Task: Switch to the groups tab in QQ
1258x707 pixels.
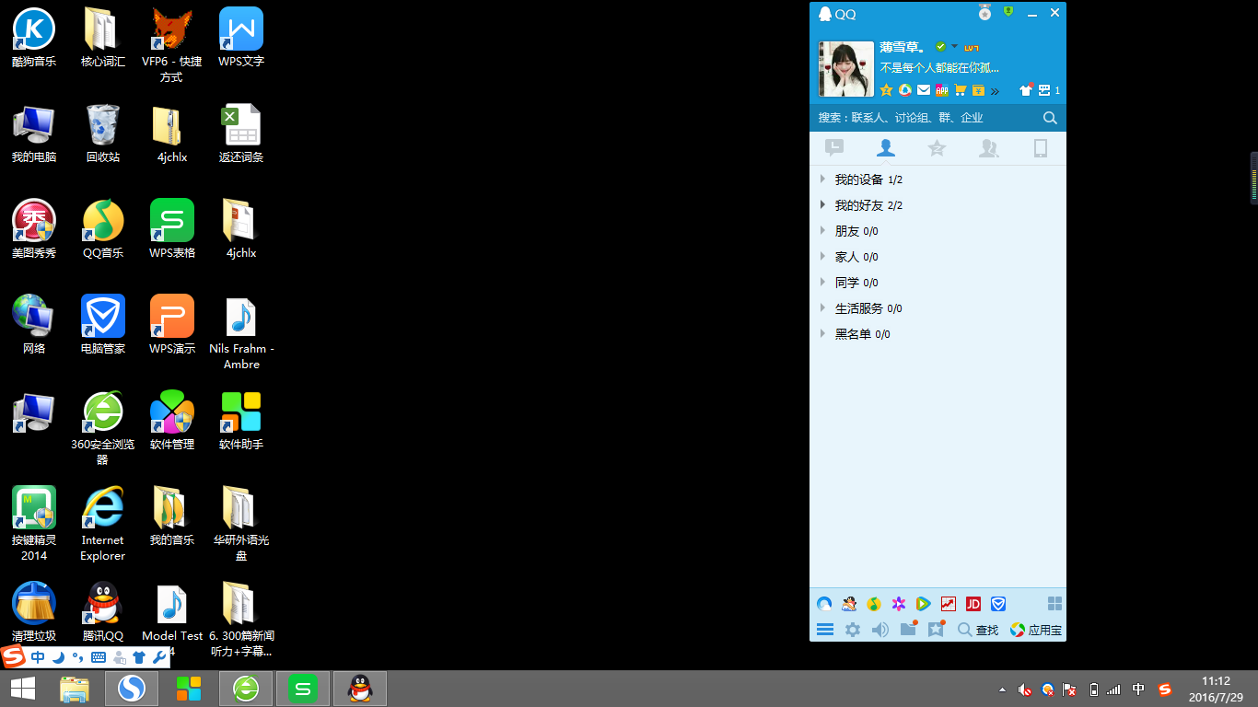Action: click(x=988, y=147)
